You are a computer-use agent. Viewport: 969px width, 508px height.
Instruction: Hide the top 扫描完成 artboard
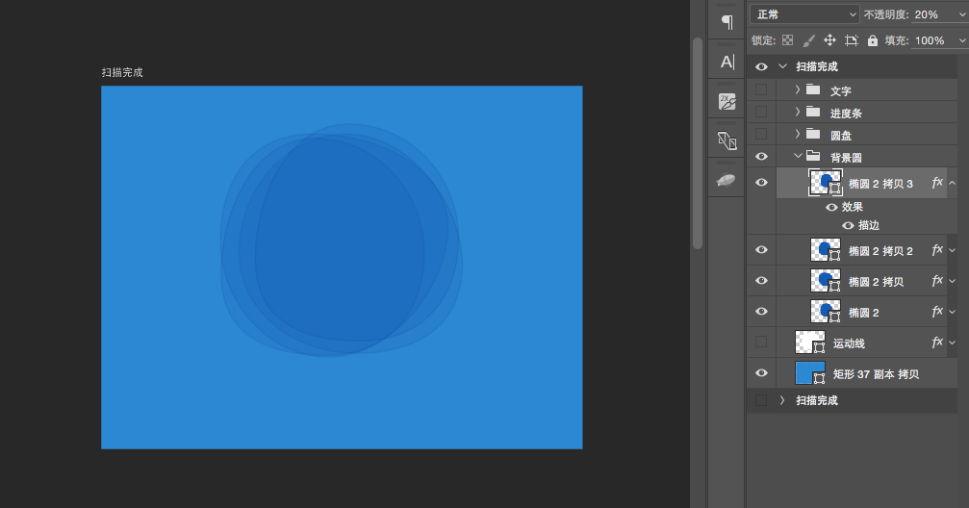pyautogui.click(x=761, y=66)
